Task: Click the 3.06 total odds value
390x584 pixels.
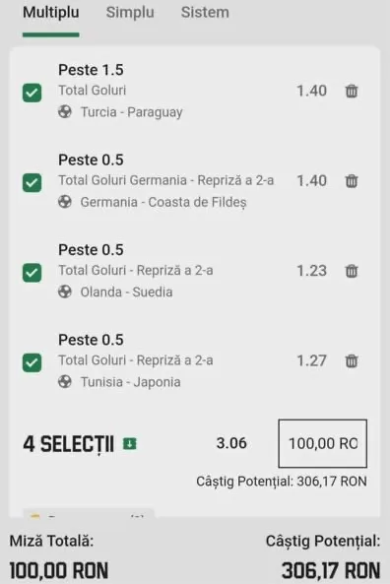Action: click(x=231, y=443)
